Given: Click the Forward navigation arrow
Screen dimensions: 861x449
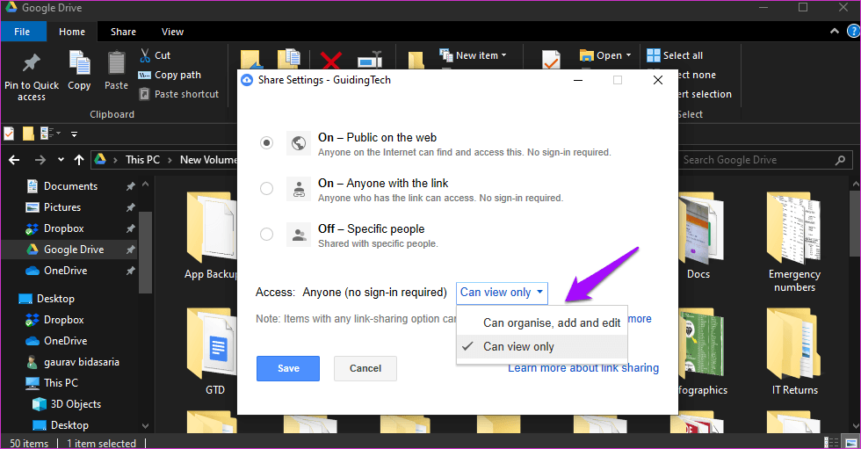Looking at the screenshot, I should click(40, 160).
